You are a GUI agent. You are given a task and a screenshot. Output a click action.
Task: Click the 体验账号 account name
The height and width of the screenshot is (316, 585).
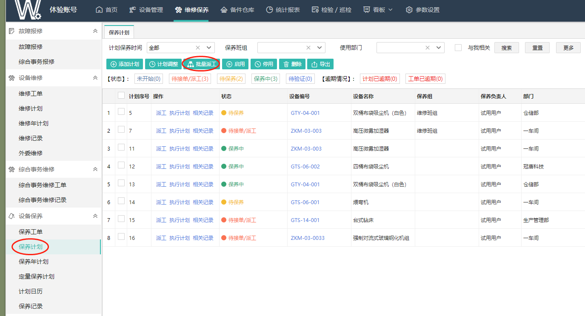(63, 9)
